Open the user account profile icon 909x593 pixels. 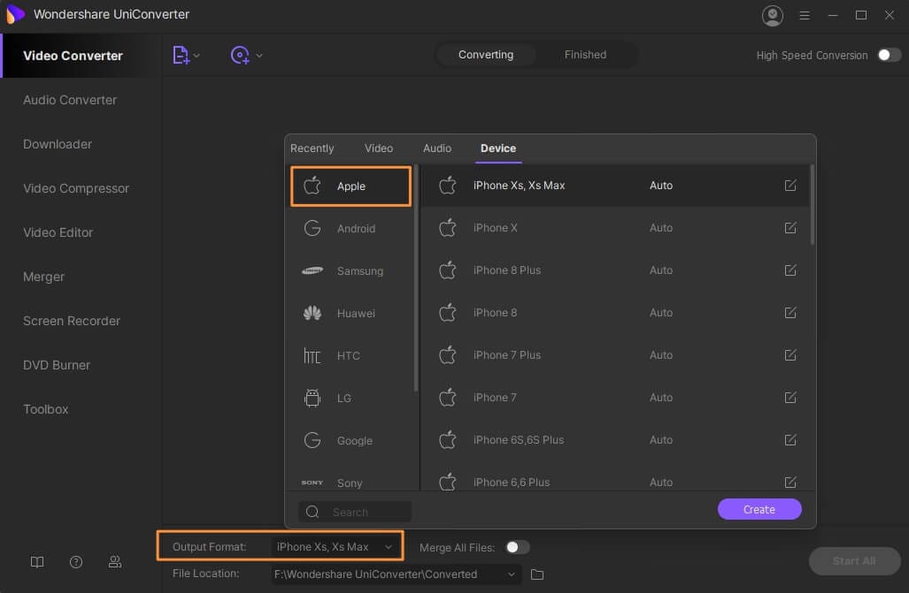coord(772,16)
